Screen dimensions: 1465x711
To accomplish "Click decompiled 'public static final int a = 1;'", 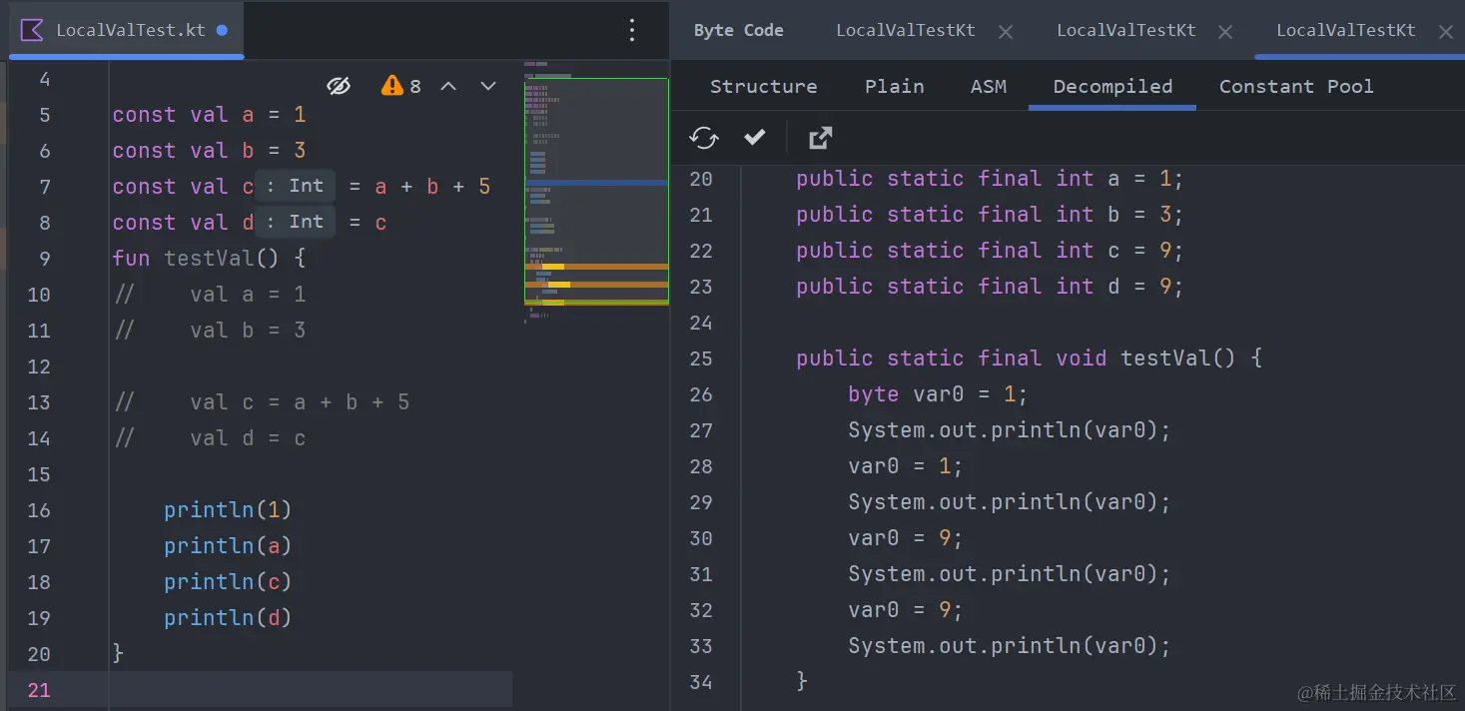I will coord(990,179).
